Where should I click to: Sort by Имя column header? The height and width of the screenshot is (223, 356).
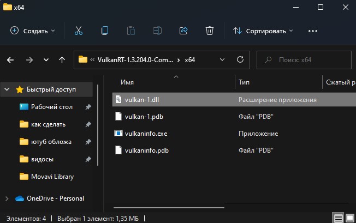(127, 82)
